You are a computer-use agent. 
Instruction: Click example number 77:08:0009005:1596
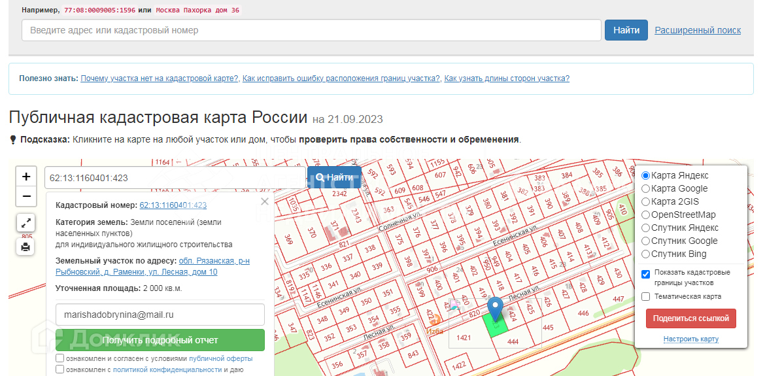pos(100,10)
